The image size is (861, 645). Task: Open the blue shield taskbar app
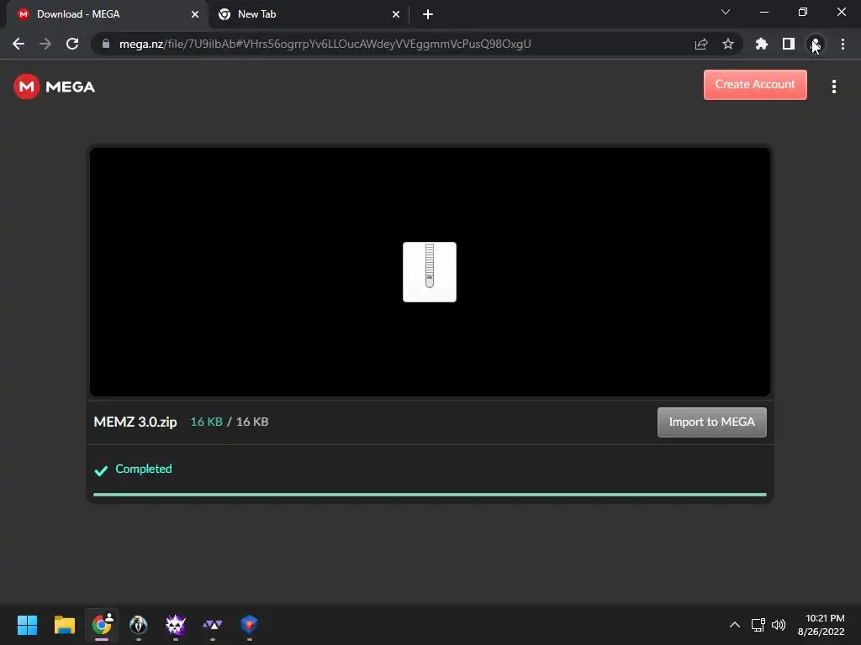coord(249,625)
